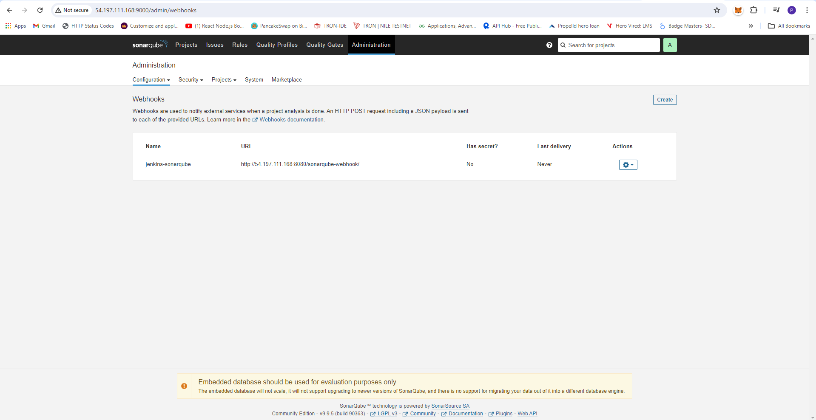The width and height of the screenshot is (816, 420).
Task: Open Chrome profile 'P' avatar
Action: click(x=792, y=10)
